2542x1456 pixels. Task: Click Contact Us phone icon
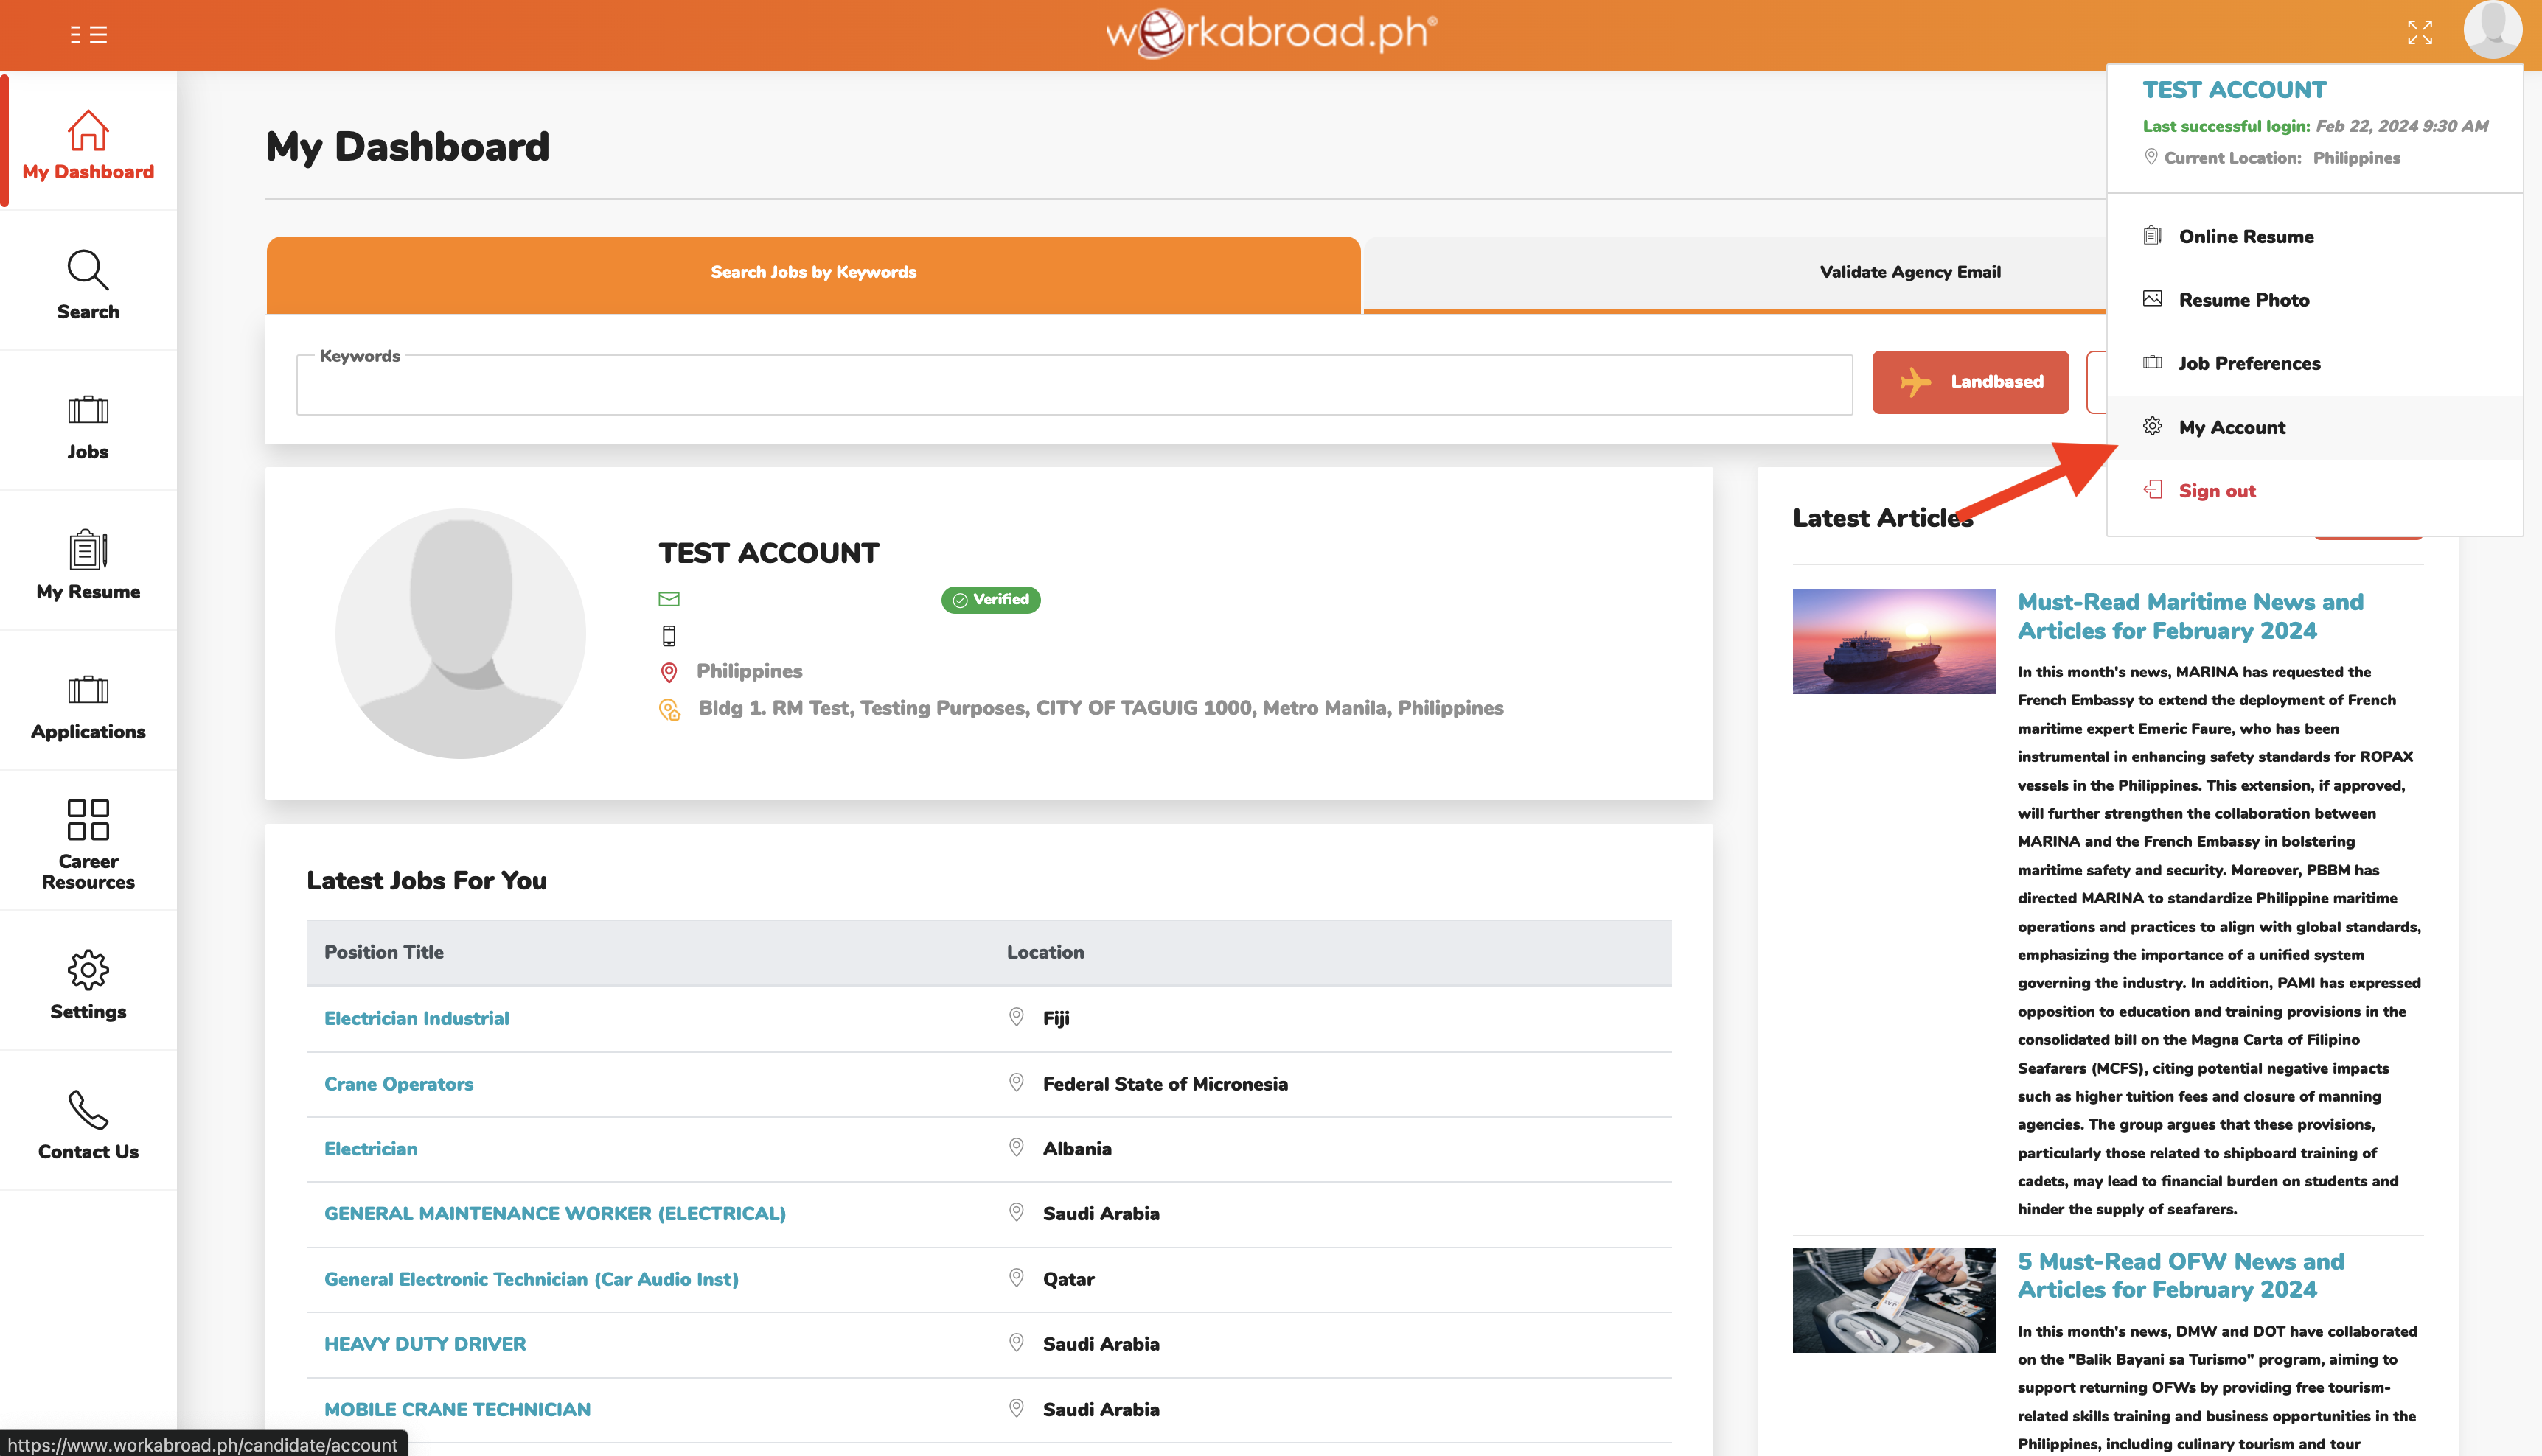(88, 1110)
